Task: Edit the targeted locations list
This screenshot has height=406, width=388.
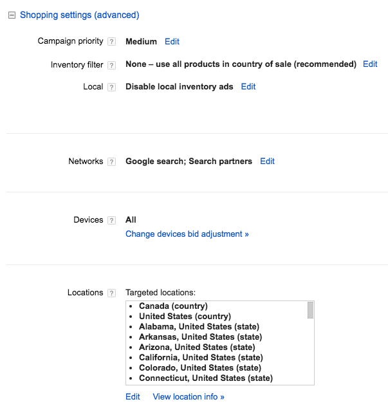Action: tap(133, 397)
